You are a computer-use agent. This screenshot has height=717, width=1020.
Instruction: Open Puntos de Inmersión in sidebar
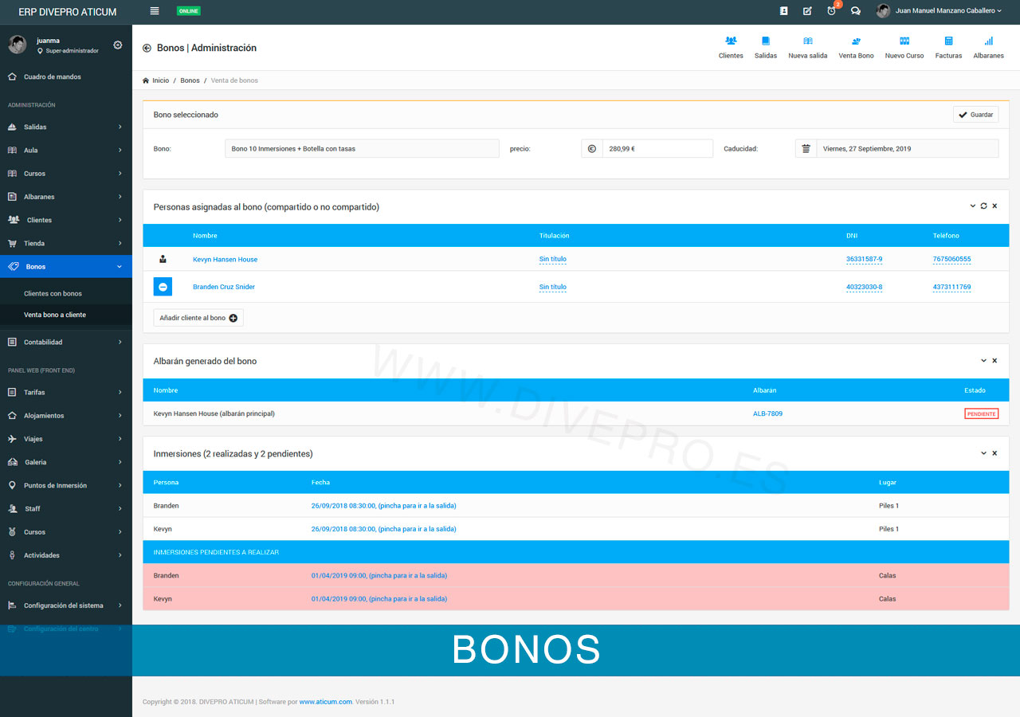click(66, 485)
